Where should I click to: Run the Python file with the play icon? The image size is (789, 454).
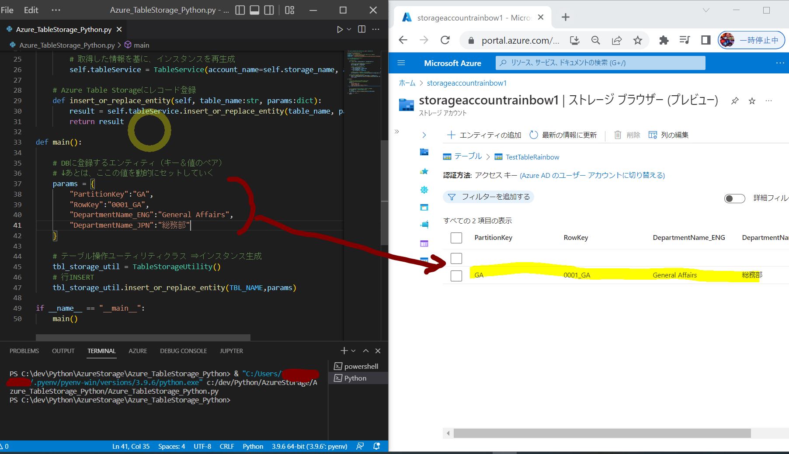340,29
